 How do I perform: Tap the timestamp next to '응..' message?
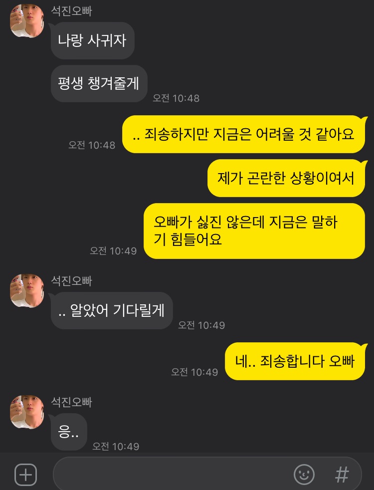pos(116,446)
